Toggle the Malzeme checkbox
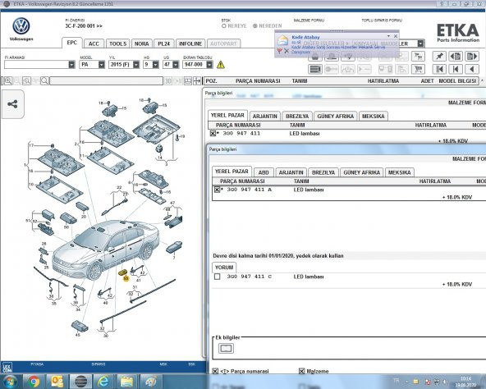The width and height of the screenshot is (486, 389). [x=301, y=371]
